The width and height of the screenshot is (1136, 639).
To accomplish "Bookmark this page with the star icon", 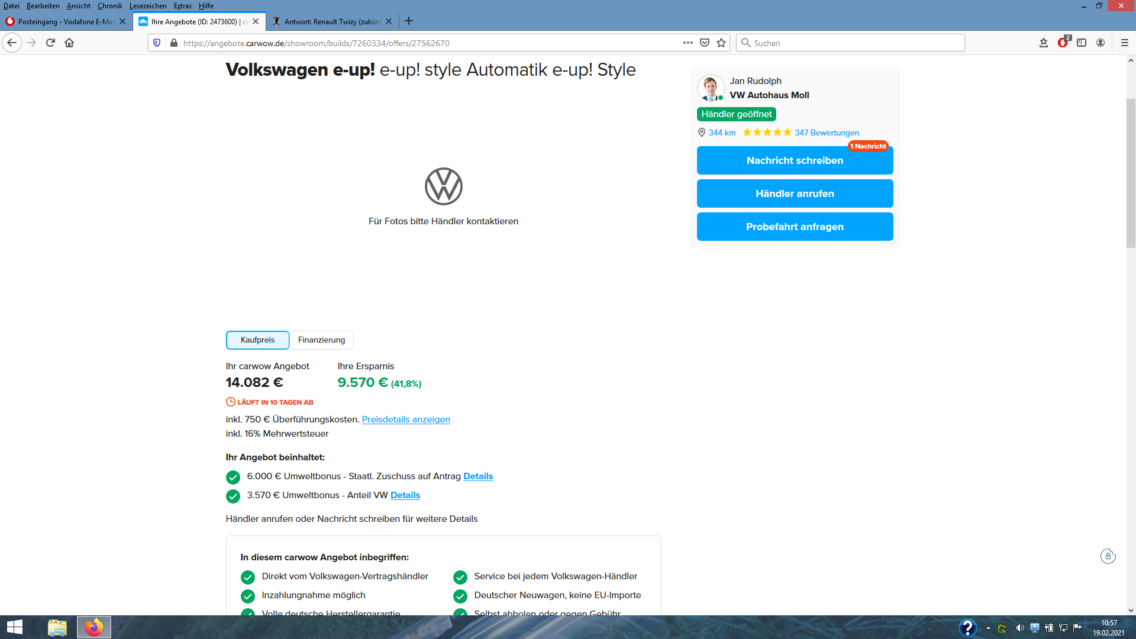I will tap(721, 43).
